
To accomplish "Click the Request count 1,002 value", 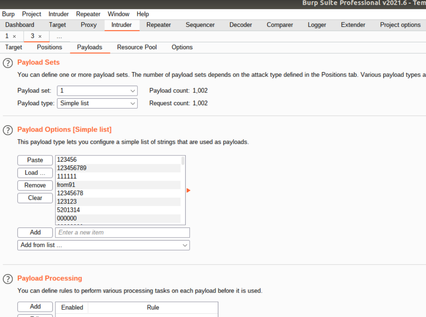I will tap(200, 103).
